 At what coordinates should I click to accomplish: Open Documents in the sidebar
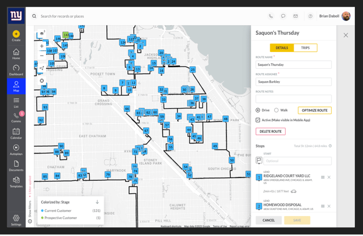tap(16, 166)
